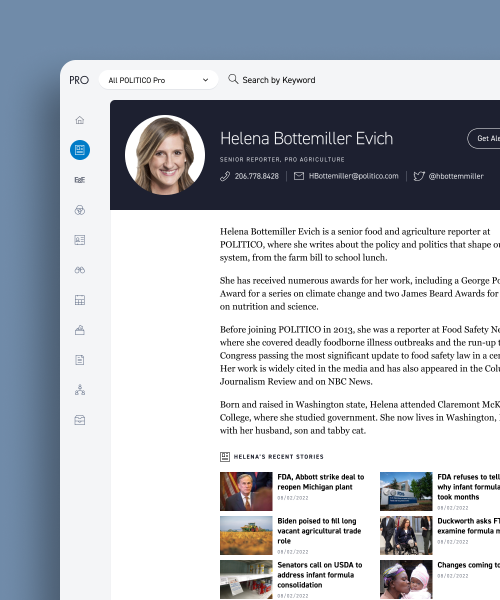Open the E&E section in sidebar

pos(79,180)
